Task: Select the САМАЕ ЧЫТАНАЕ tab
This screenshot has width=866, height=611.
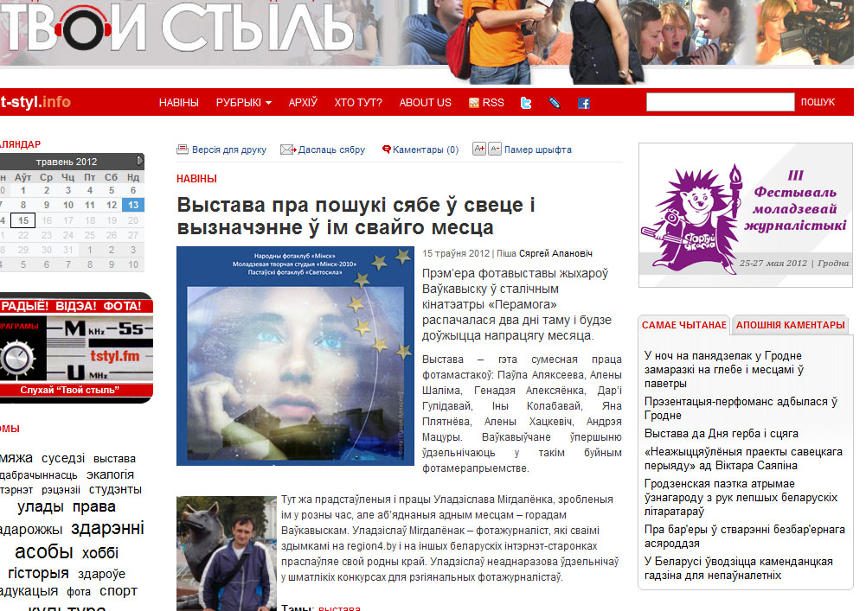Action: pyautogui.click(x=683, y=325)
